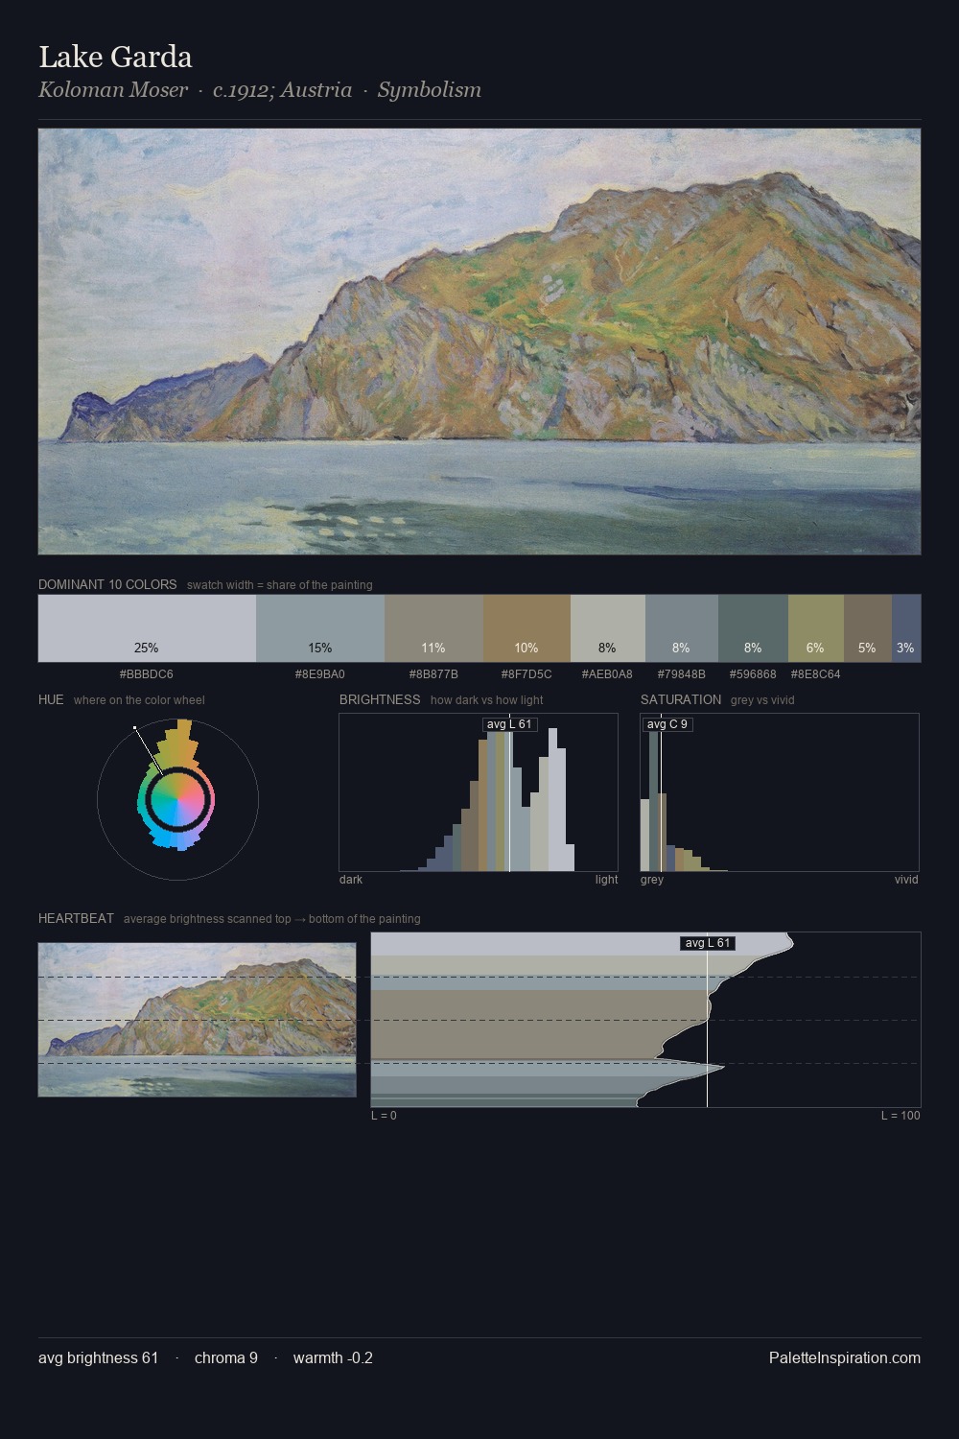Screen dimensions: 959x1439
Task: Click avg L 61 tag in Heartbeat chart
Action: click(708, 943)
